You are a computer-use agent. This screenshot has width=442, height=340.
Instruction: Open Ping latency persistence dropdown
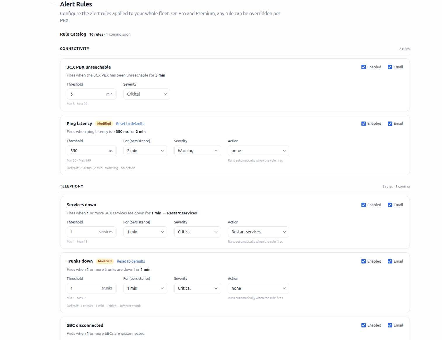tap(145, 151)
